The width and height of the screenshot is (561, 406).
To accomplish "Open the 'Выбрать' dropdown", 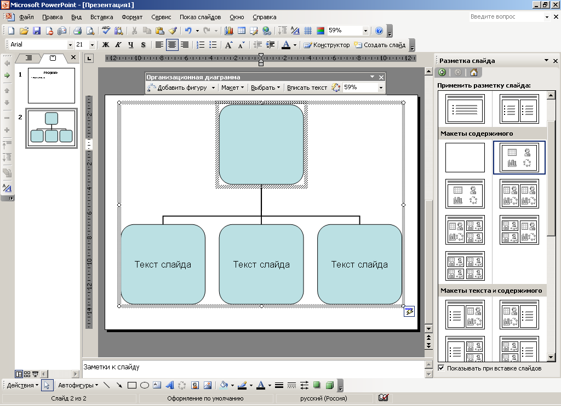I will 266,88.
